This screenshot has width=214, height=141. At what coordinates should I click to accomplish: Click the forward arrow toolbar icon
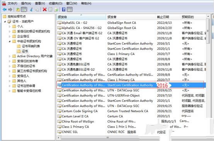point(10,10)
